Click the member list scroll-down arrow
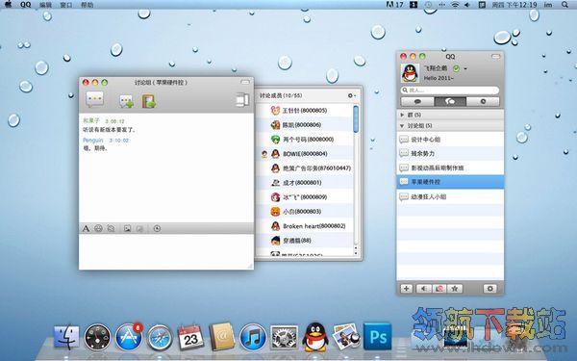 [356, 253]
